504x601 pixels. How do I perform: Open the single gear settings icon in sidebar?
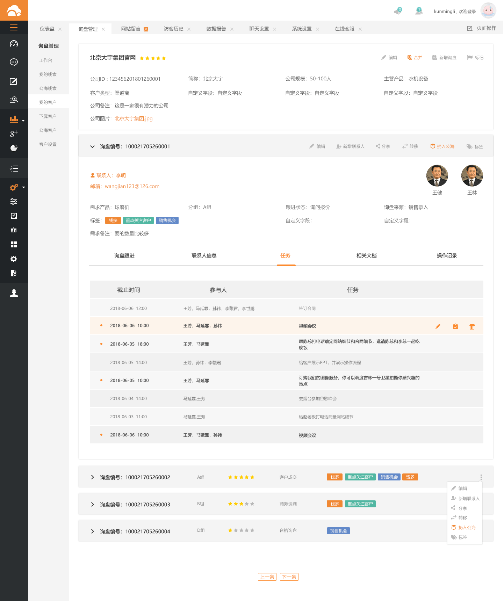14,259
